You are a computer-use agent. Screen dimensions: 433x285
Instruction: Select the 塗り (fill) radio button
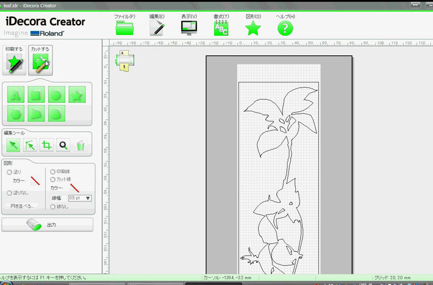9,172
